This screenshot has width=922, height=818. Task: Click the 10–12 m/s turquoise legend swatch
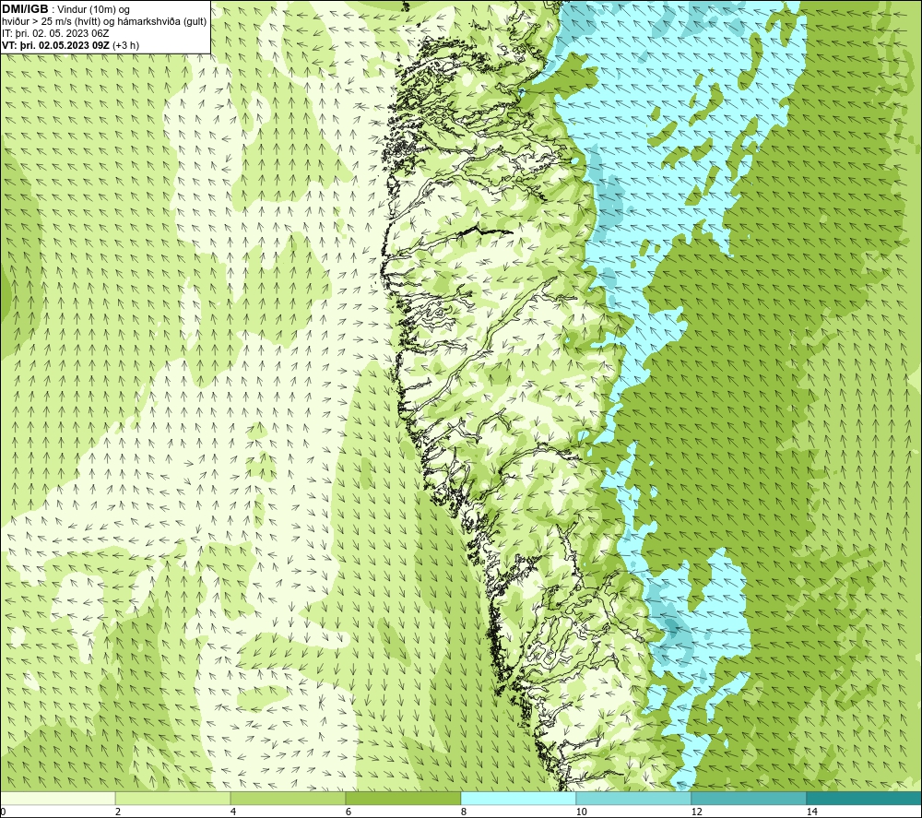click(x=634, y=799)
